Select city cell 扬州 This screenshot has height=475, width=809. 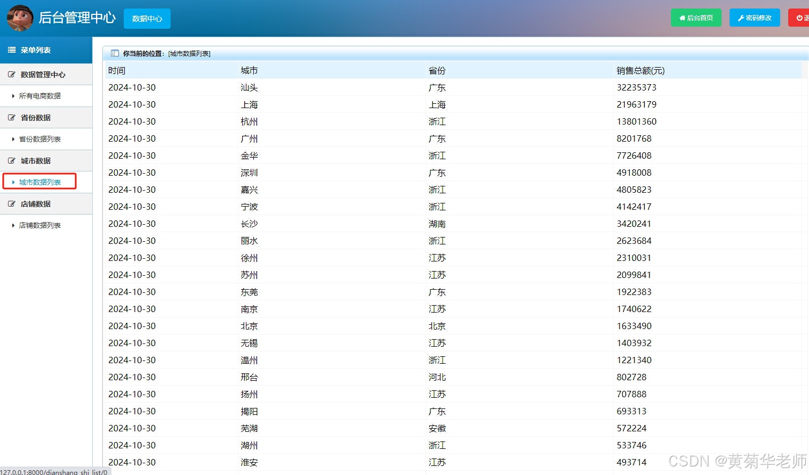pyautogui.click(x=249, y=394)
